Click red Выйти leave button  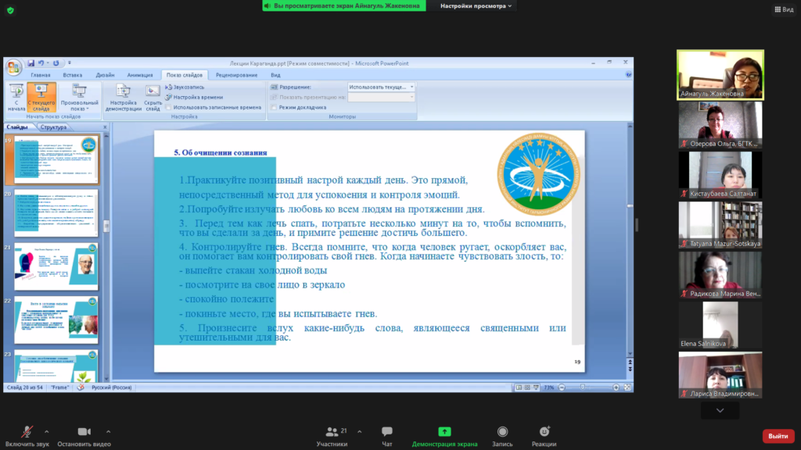tap(778, 436)
